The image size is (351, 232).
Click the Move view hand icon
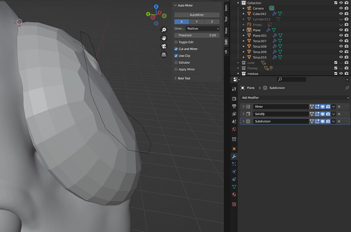pyautogui.click(x=164, y=38)
